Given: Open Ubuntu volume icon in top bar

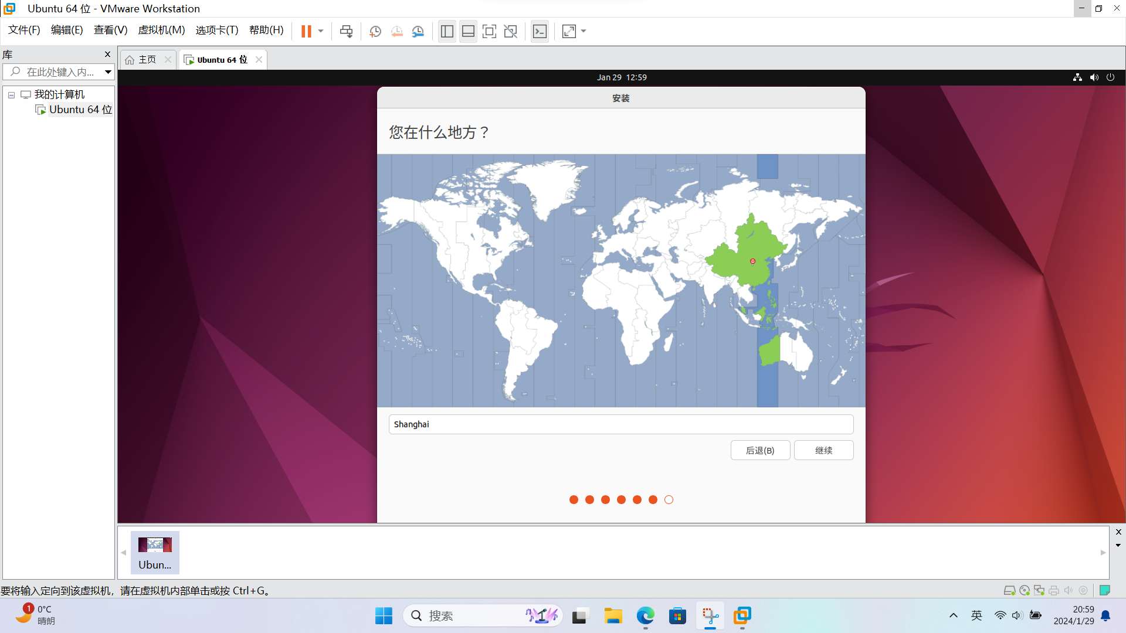Looking at the screenshot, I should point(1094,77).
